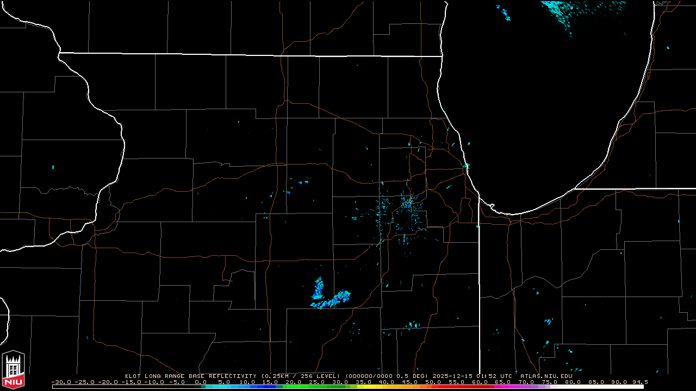Click the "(0.25KM / 256 LEVEL)" text

pyautogui.click(x=300, y=376)
